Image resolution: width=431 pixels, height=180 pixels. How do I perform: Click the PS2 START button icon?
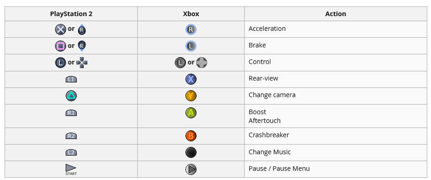tap(71, 169)
